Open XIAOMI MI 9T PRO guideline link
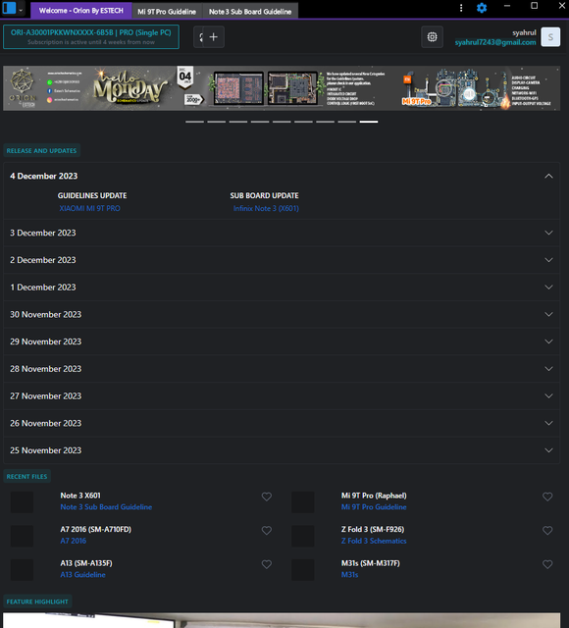Viewport: 569px width, 628px height. [89, 209]
